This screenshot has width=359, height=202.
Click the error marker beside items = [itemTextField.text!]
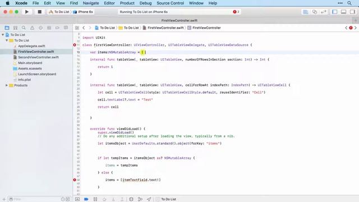(x=75, y=180)
